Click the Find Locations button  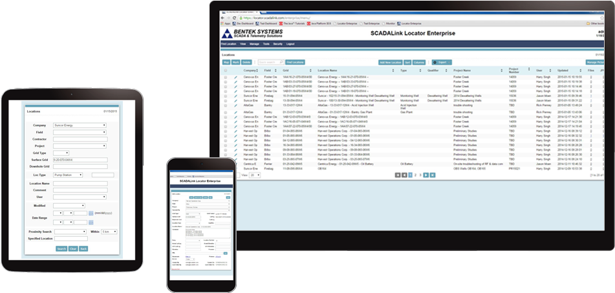pyautogui.click(x=295, y=62)
